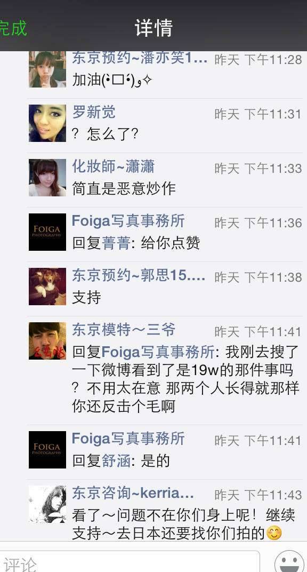This screenshot has height=572, width=307.
Task: Open 罗新觉's profile picture
Action: [x=47, y=123]
